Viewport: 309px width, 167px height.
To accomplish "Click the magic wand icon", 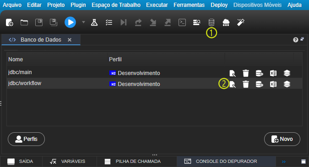I will click(241, 22).
